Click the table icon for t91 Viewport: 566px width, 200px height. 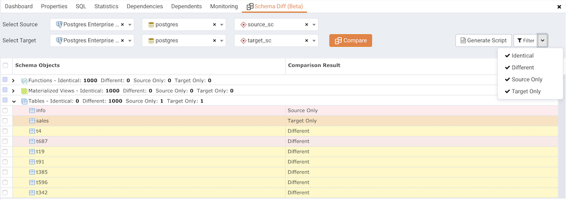[x=32, y=162]
